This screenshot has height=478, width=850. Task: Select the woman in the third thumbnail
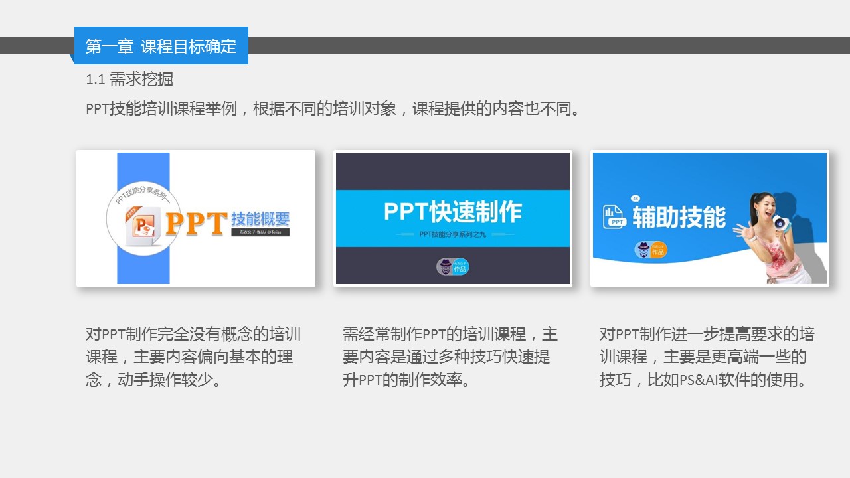[777, 239]
